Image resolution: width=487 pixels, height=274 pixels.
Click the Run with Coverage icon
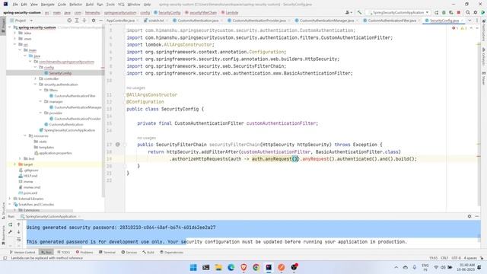tap(451, 12)
